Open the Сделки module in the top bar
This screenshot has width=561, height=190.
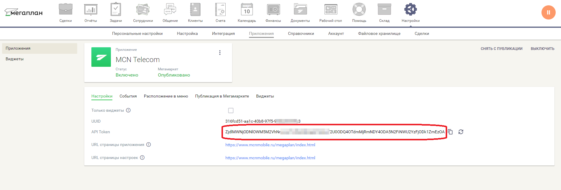66,13
